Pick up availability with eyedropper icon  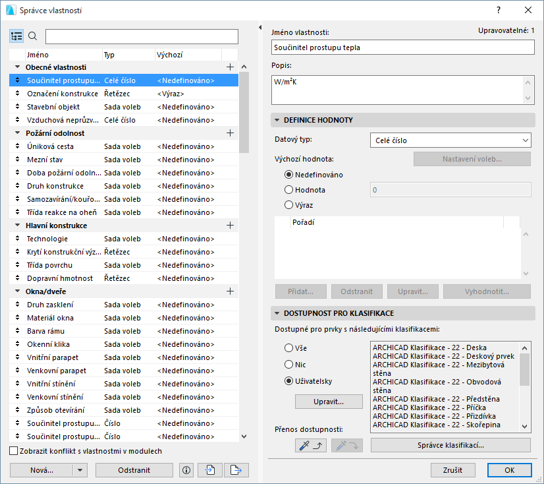(310, 446)
